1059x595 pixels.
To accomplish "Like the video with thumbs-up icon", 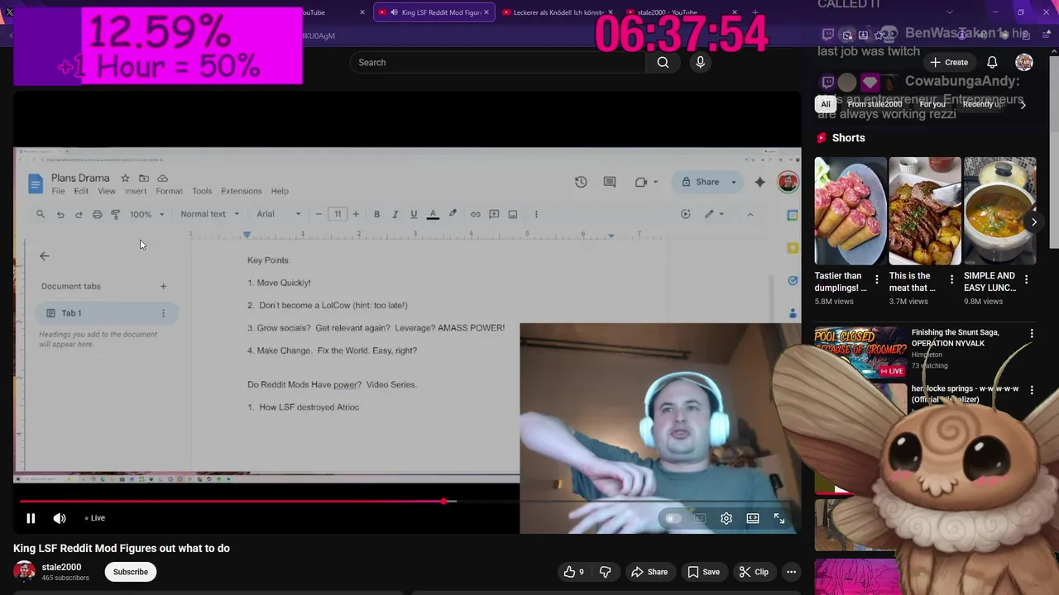I will (x=574, y=572).
